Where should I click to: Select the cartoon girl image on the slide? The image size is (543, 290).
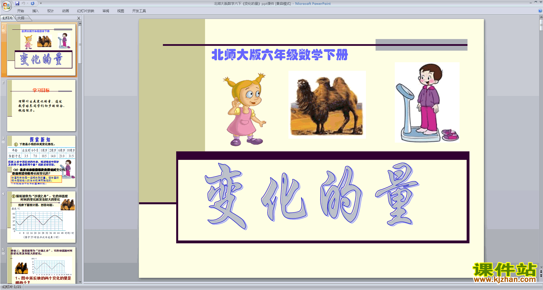(245, 109)
